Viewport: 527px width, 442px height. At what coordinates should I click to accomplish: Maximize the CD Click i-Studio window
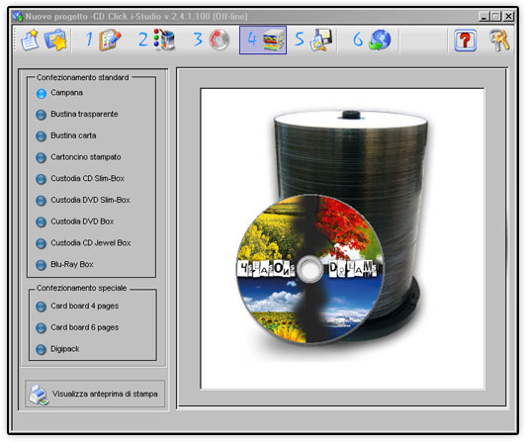(x=495, y=16)
